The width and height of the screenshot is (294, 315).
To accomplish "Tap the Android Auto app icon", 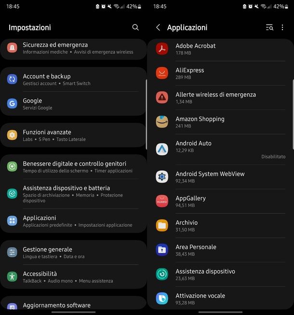I will coord(162,149).
